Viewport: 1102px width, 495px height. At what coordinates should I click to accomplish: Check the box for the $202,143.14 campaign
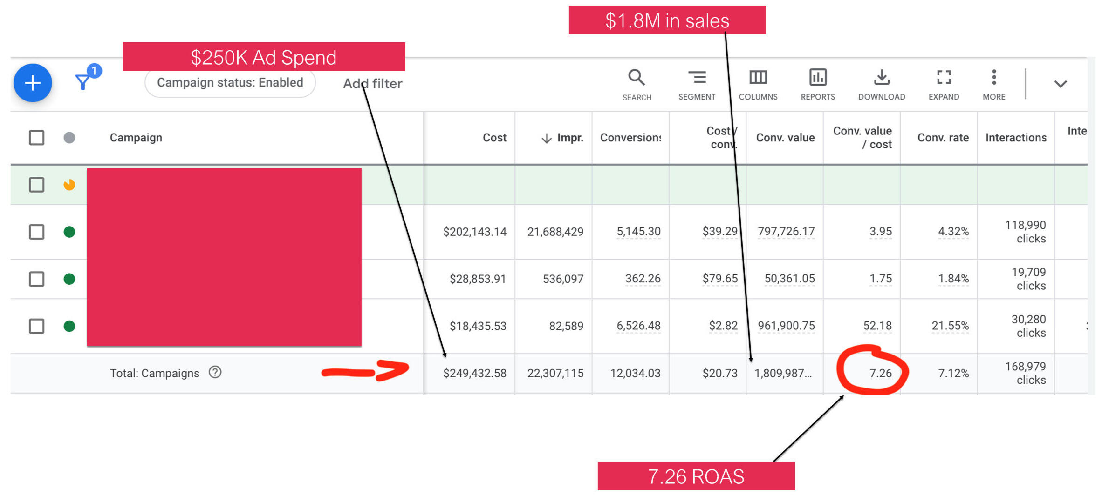(x=36, y=232)
